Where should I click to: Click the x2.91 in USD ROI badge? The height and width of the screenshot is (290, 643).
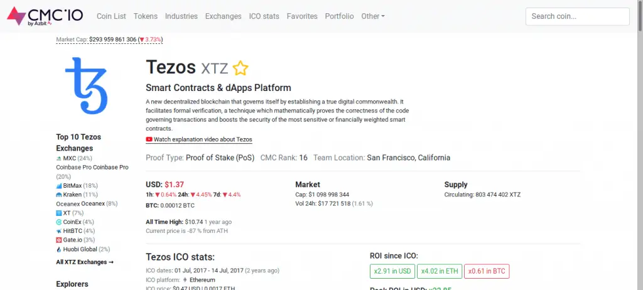(x=393, y=271)
